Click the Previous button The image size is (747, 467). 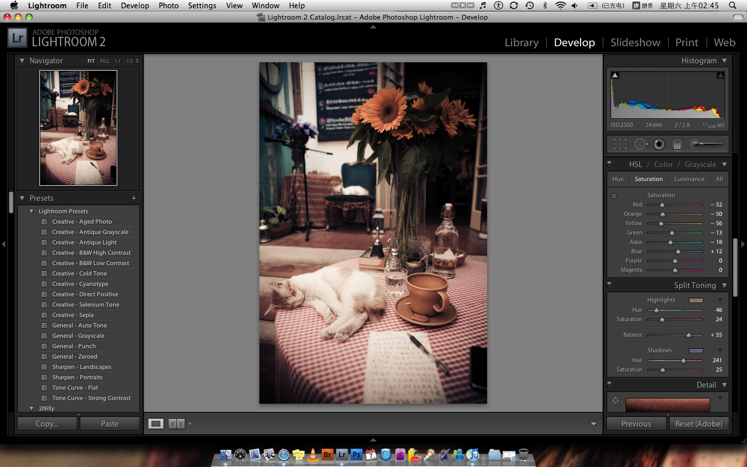[x=636, y=424]
